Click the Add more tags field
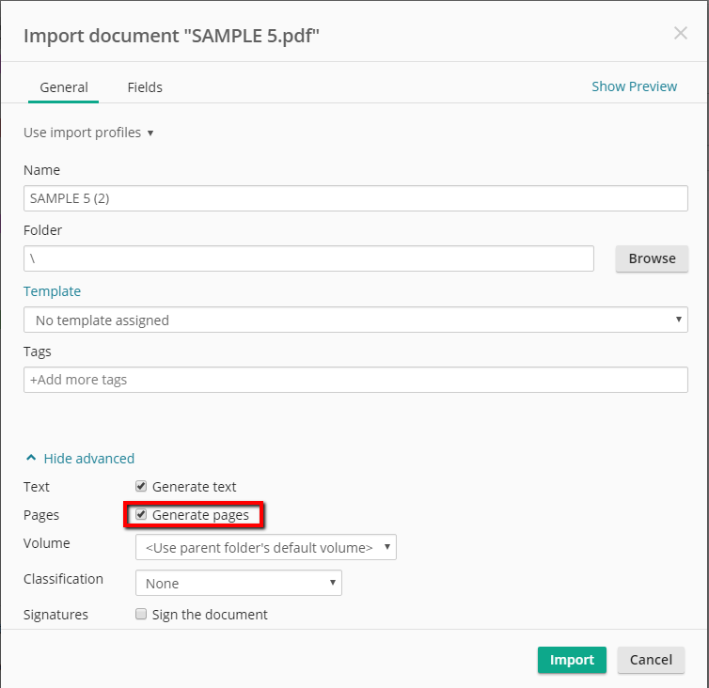Viewport: 709px width, 688px height. pos(355,380)
